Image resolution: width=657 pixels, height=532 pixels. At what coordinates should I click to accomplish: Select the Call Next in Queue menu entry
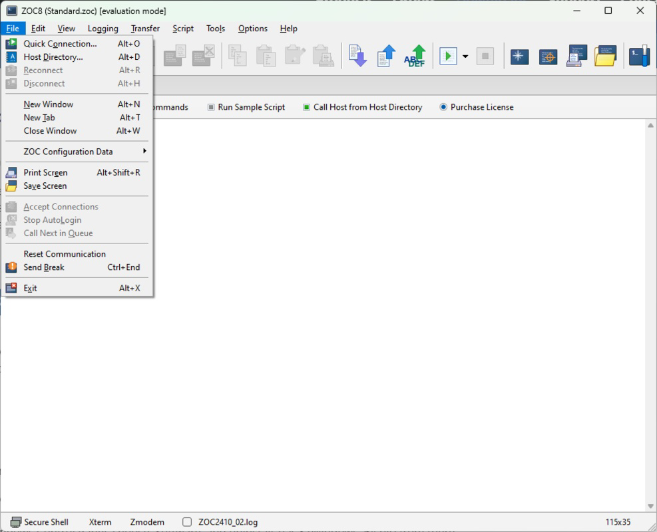(77, 233)
